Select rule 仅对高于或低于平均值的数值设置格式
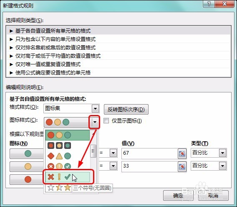Viewport: 237px width, 207px height. [118, 56]
